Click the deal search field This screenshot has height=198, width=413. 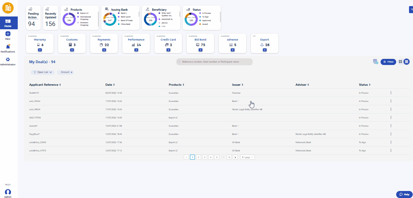tap(214, 62)
